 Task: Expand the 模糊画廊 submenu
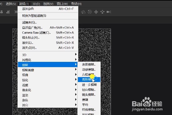coord(48,70)
